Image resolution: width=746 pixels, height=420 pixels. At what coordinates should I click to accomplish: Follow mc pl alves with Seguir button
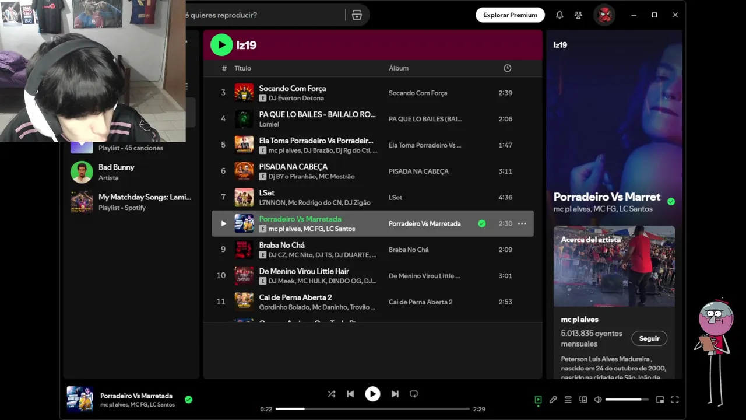coord(649,338)
